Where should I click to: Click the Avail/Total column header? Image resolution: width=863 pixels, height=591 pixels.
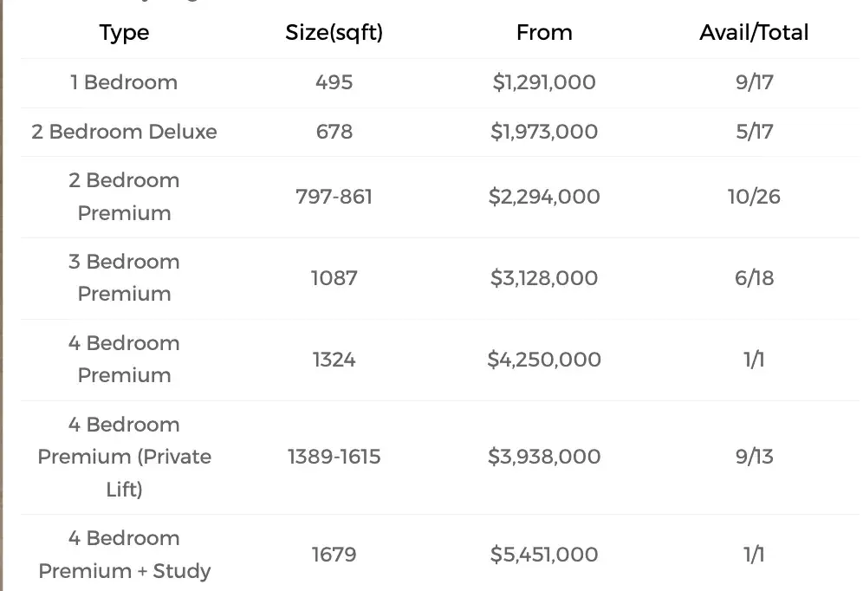coord(754,33)
